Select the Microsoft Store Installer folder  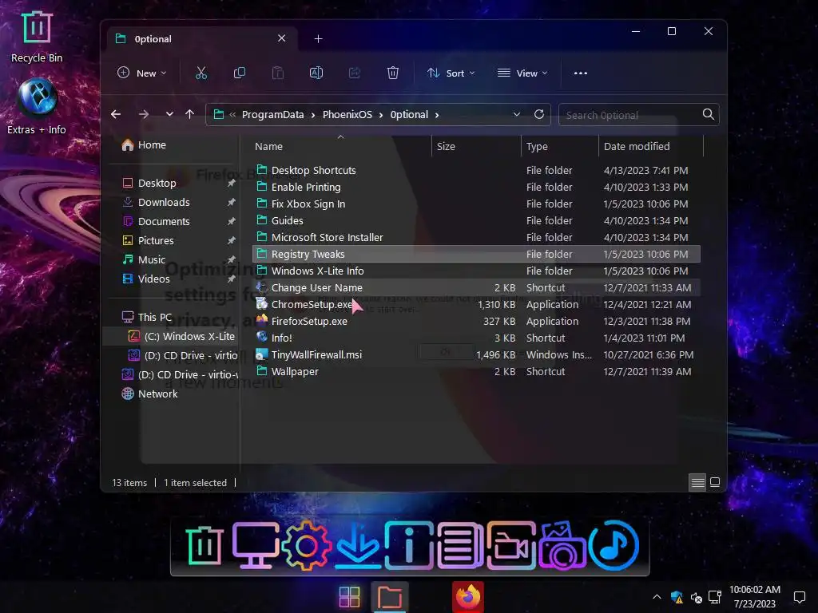(x=476, y=237)
